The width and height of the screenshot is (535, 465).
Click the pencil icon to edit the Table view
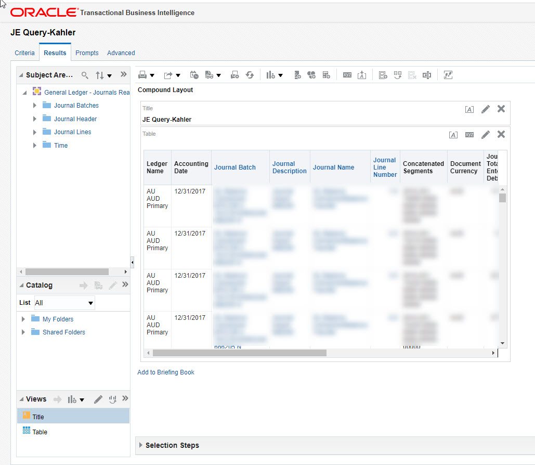tap(486, 134)
